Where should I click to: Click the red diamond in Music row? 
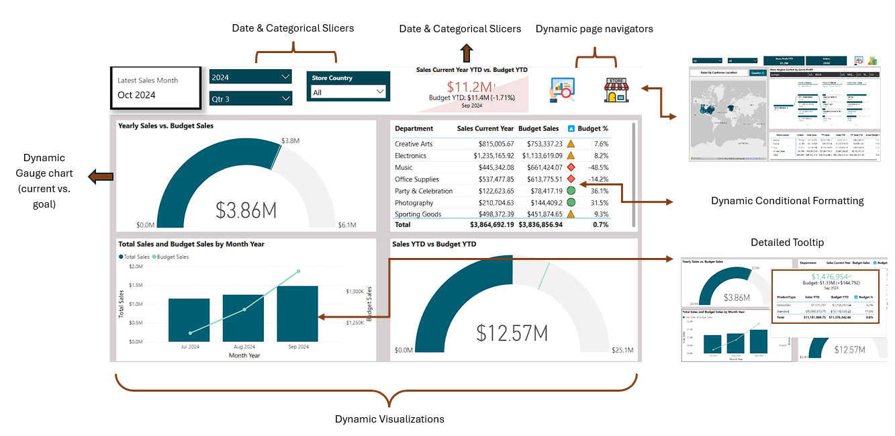point(571,167)
